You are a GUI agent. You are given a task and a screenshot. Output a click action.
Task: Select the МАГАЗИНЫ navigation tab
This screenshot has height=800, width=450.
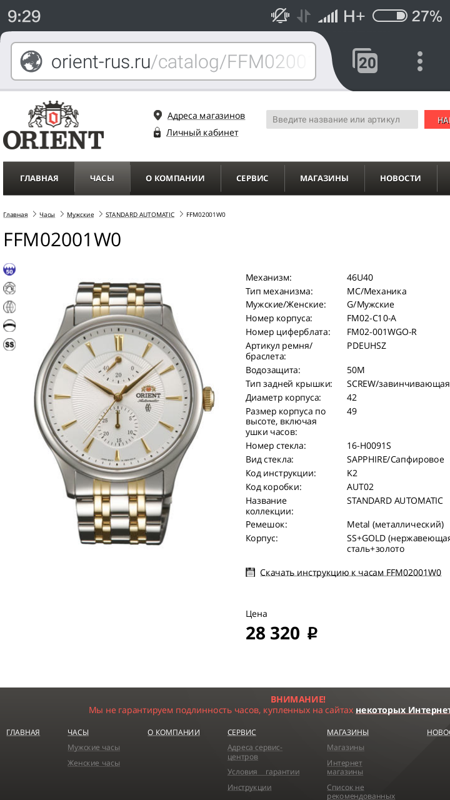pos(324,178)
